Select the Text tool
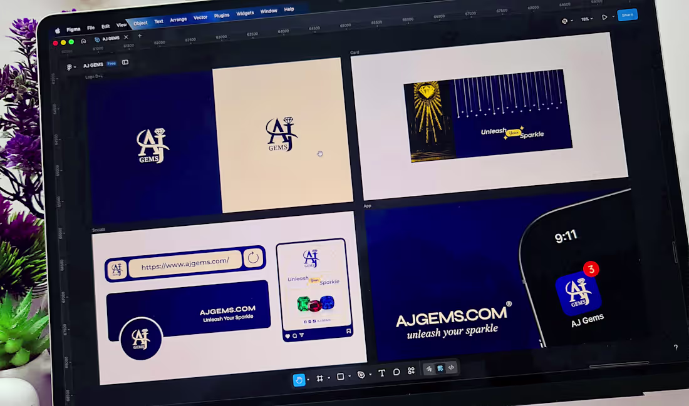Image resolution: width=689 pixels, height=406 pixels. pyautogui.click(x=381, y=373)
